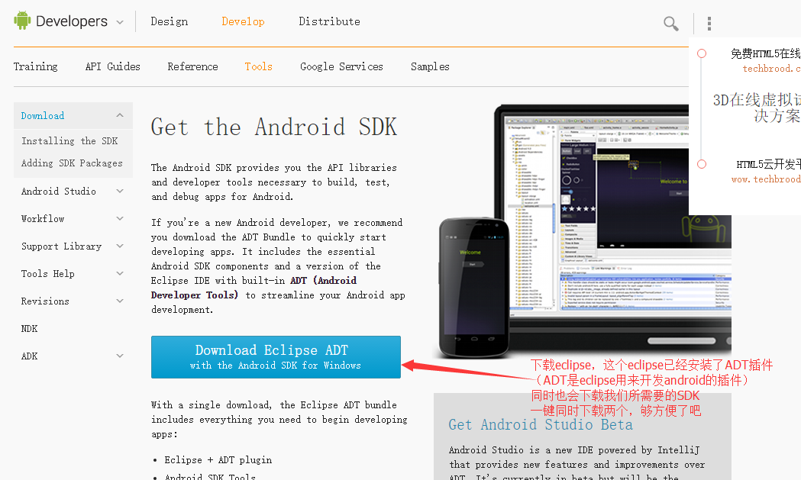The height and width of the screenshot is (480, 801).
Task: Open the search magnifier icon
Action: 670,24
